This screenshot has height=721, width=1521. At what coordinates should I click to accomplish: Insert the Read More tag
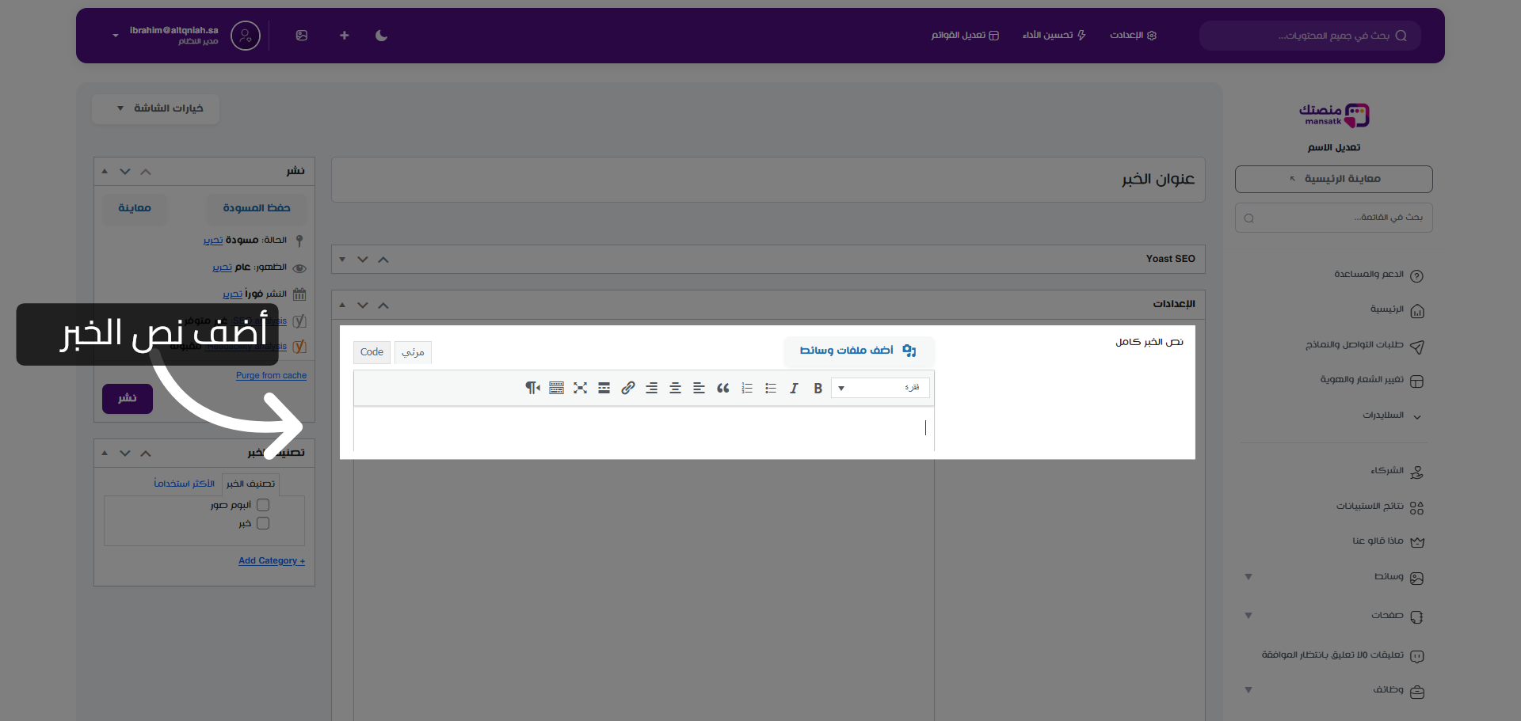(604, 389)
